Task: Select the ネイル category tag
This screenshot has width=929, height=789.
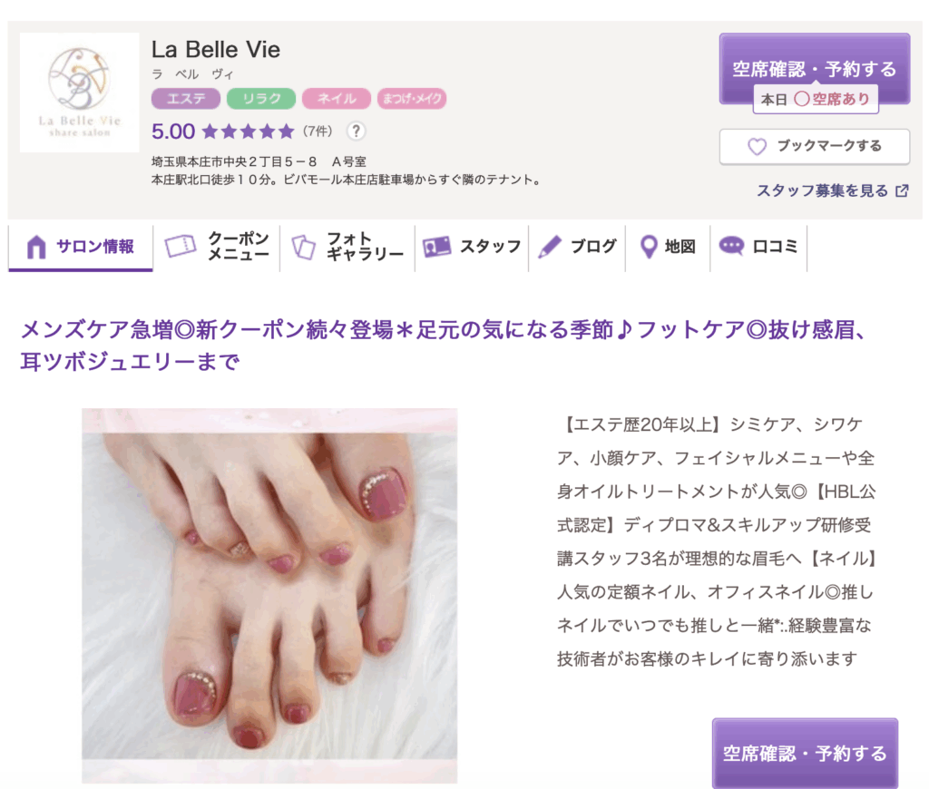Action: 337,98
